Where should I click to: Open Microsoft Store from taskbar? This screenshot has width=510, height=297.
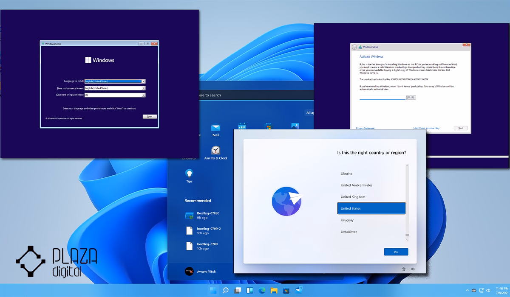pyautogui.click(x=286, y=291)
